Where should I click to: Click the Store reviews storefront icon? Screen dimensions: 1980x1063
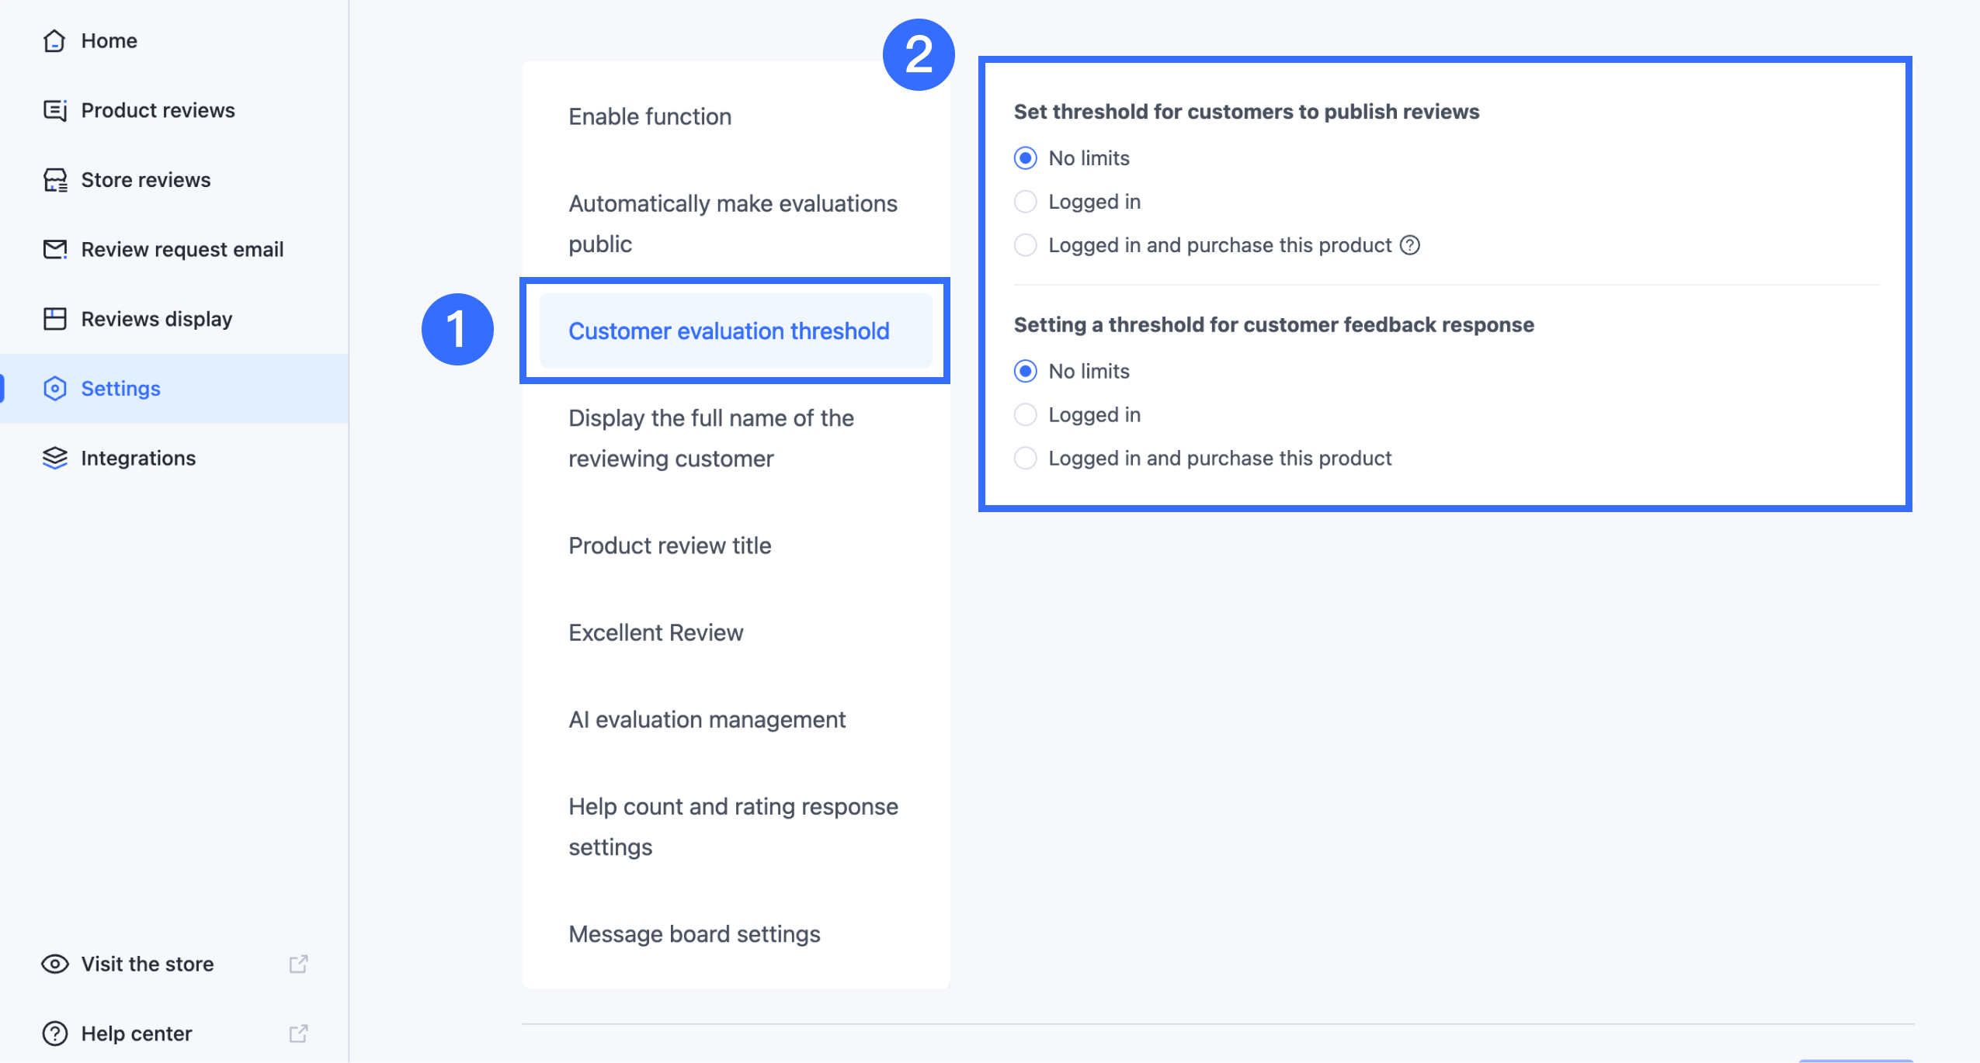pyautogui.click(x=54, y=180)
